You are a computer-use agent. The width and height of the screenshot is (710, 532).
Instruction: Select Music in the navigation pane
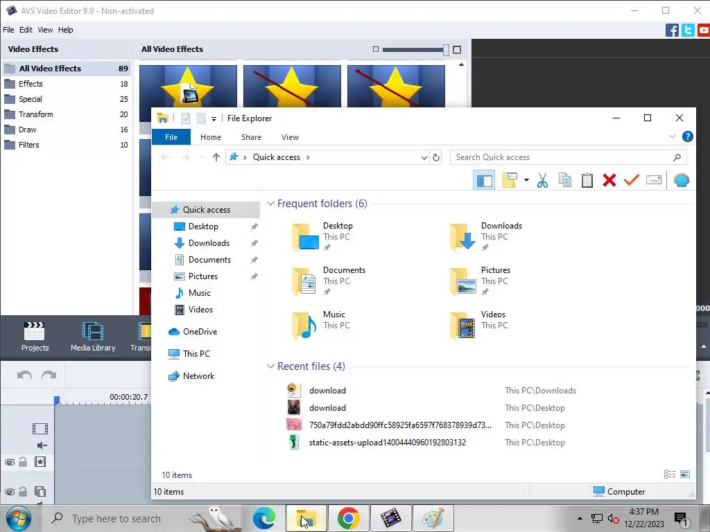199,293
